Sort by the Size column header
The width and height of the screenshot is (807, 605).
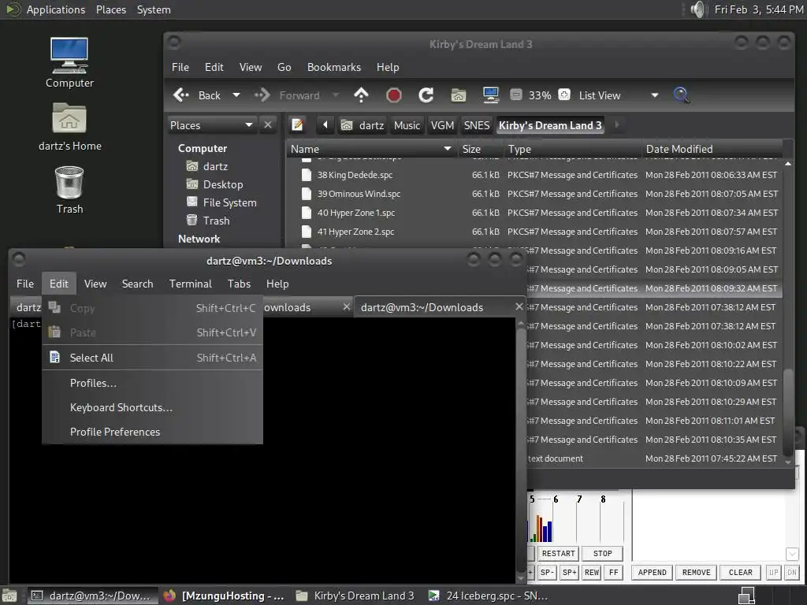point(480,149)
